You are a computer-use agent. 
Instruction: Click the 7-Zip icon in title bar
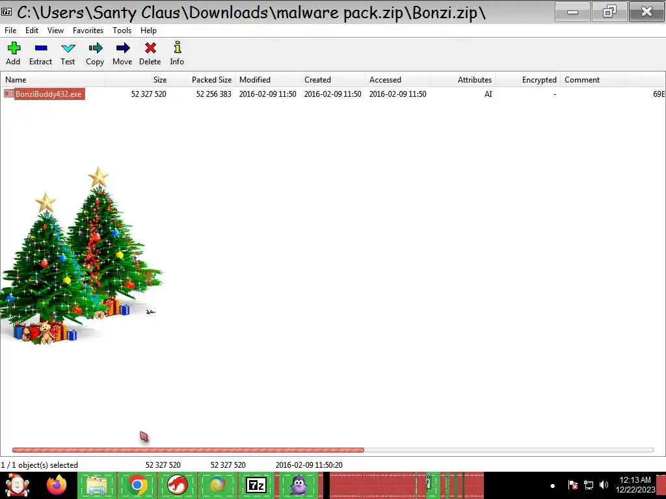[x=7, y=12]
